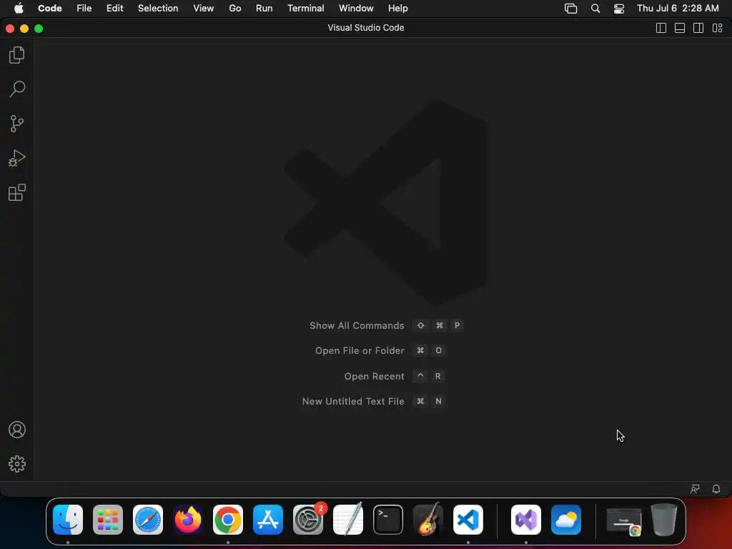Open the Edit menu
Viewport: 732px width, 549px height.
click(115, 9)
